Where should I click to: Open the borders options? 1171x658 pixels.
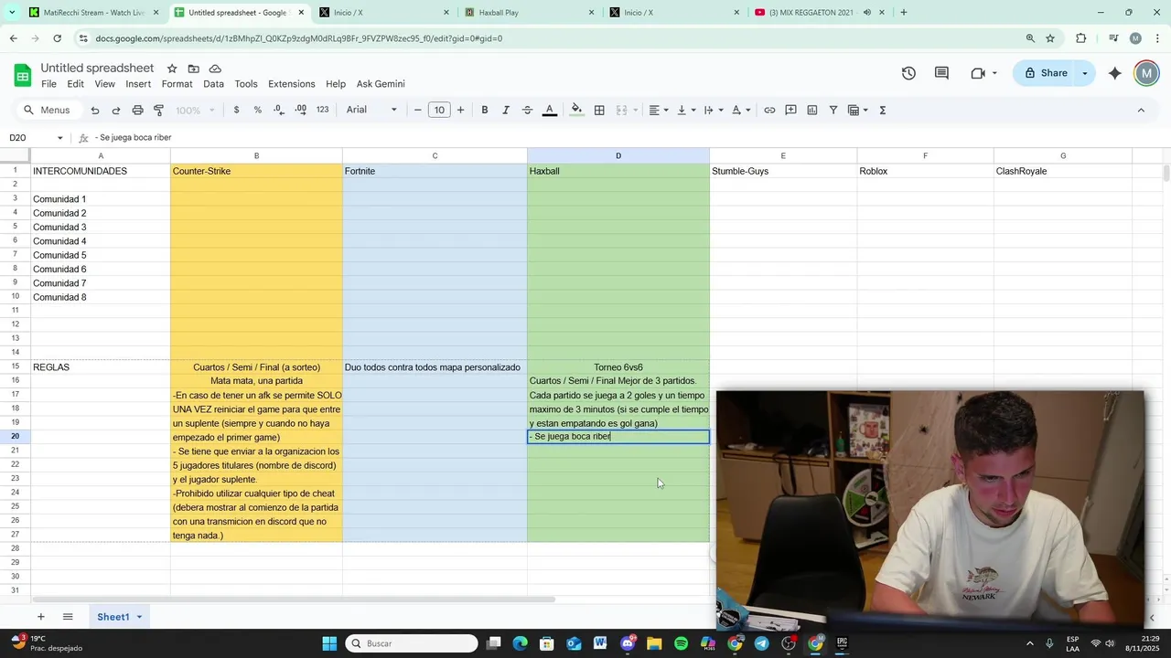tap(599, 110)
